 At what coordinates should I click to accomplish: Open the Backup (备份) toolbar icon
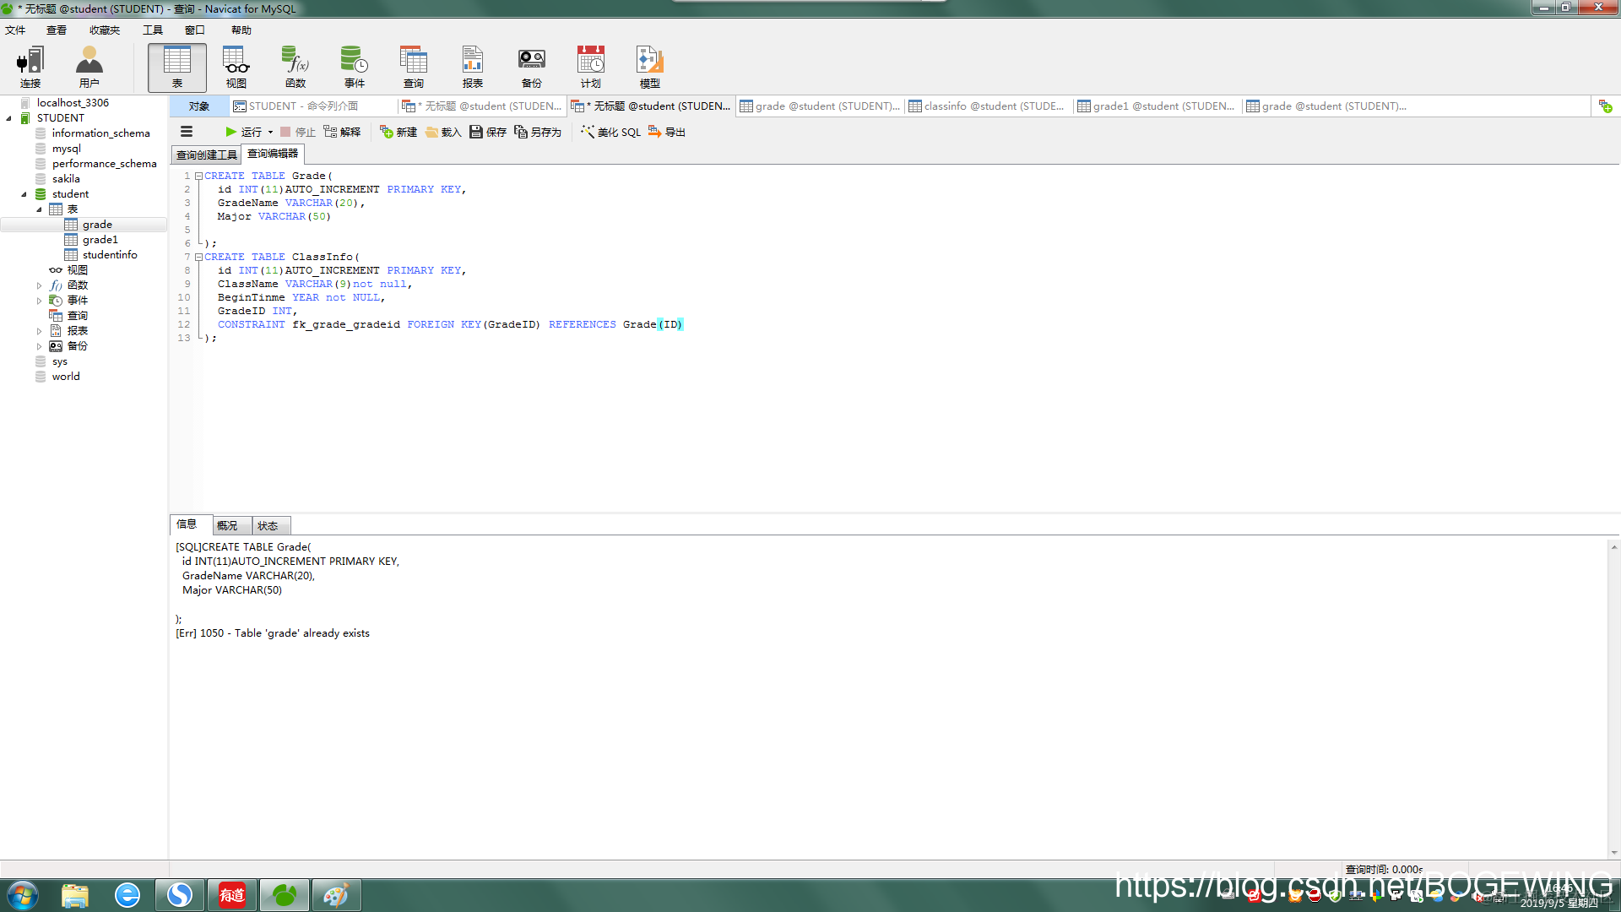531,67
